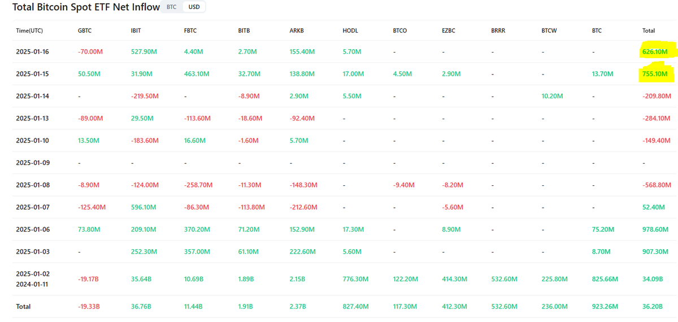Click the ARKB column header
Viewport: 678px width, 322px height.
pos(297,31)
